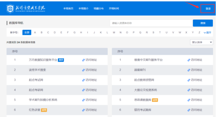
Task: Filter databases by letter B
Action: tap(42, 32)
